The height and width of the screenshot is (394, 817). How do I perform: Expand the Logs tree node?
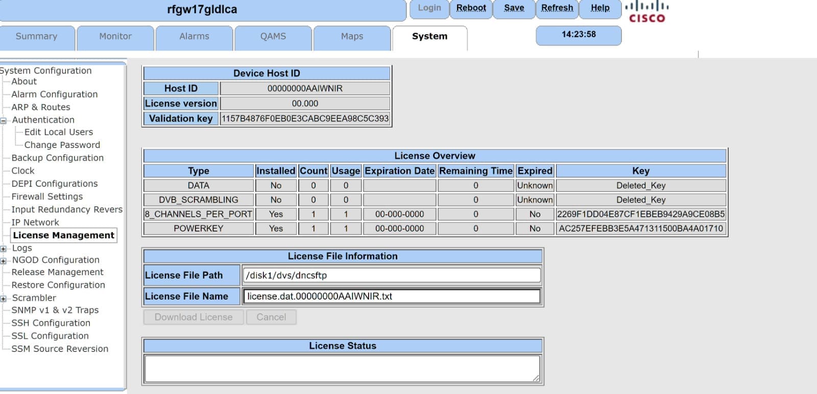pyautogui.click(x=4, y=249)
